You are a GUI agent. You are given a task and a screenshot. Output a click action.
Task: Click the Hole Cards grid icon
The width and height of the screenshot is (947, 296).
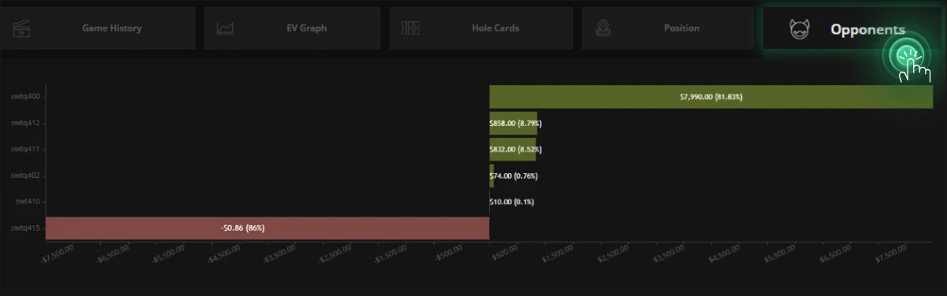(410, 28)
